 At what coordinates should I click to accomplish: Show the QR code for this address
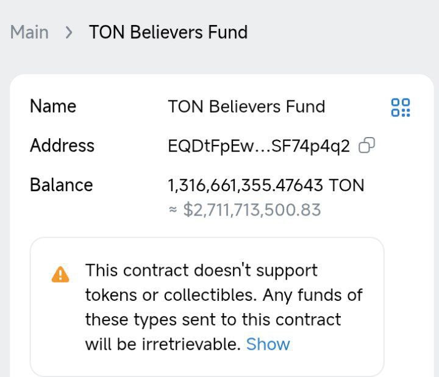[x=400, y=107]
